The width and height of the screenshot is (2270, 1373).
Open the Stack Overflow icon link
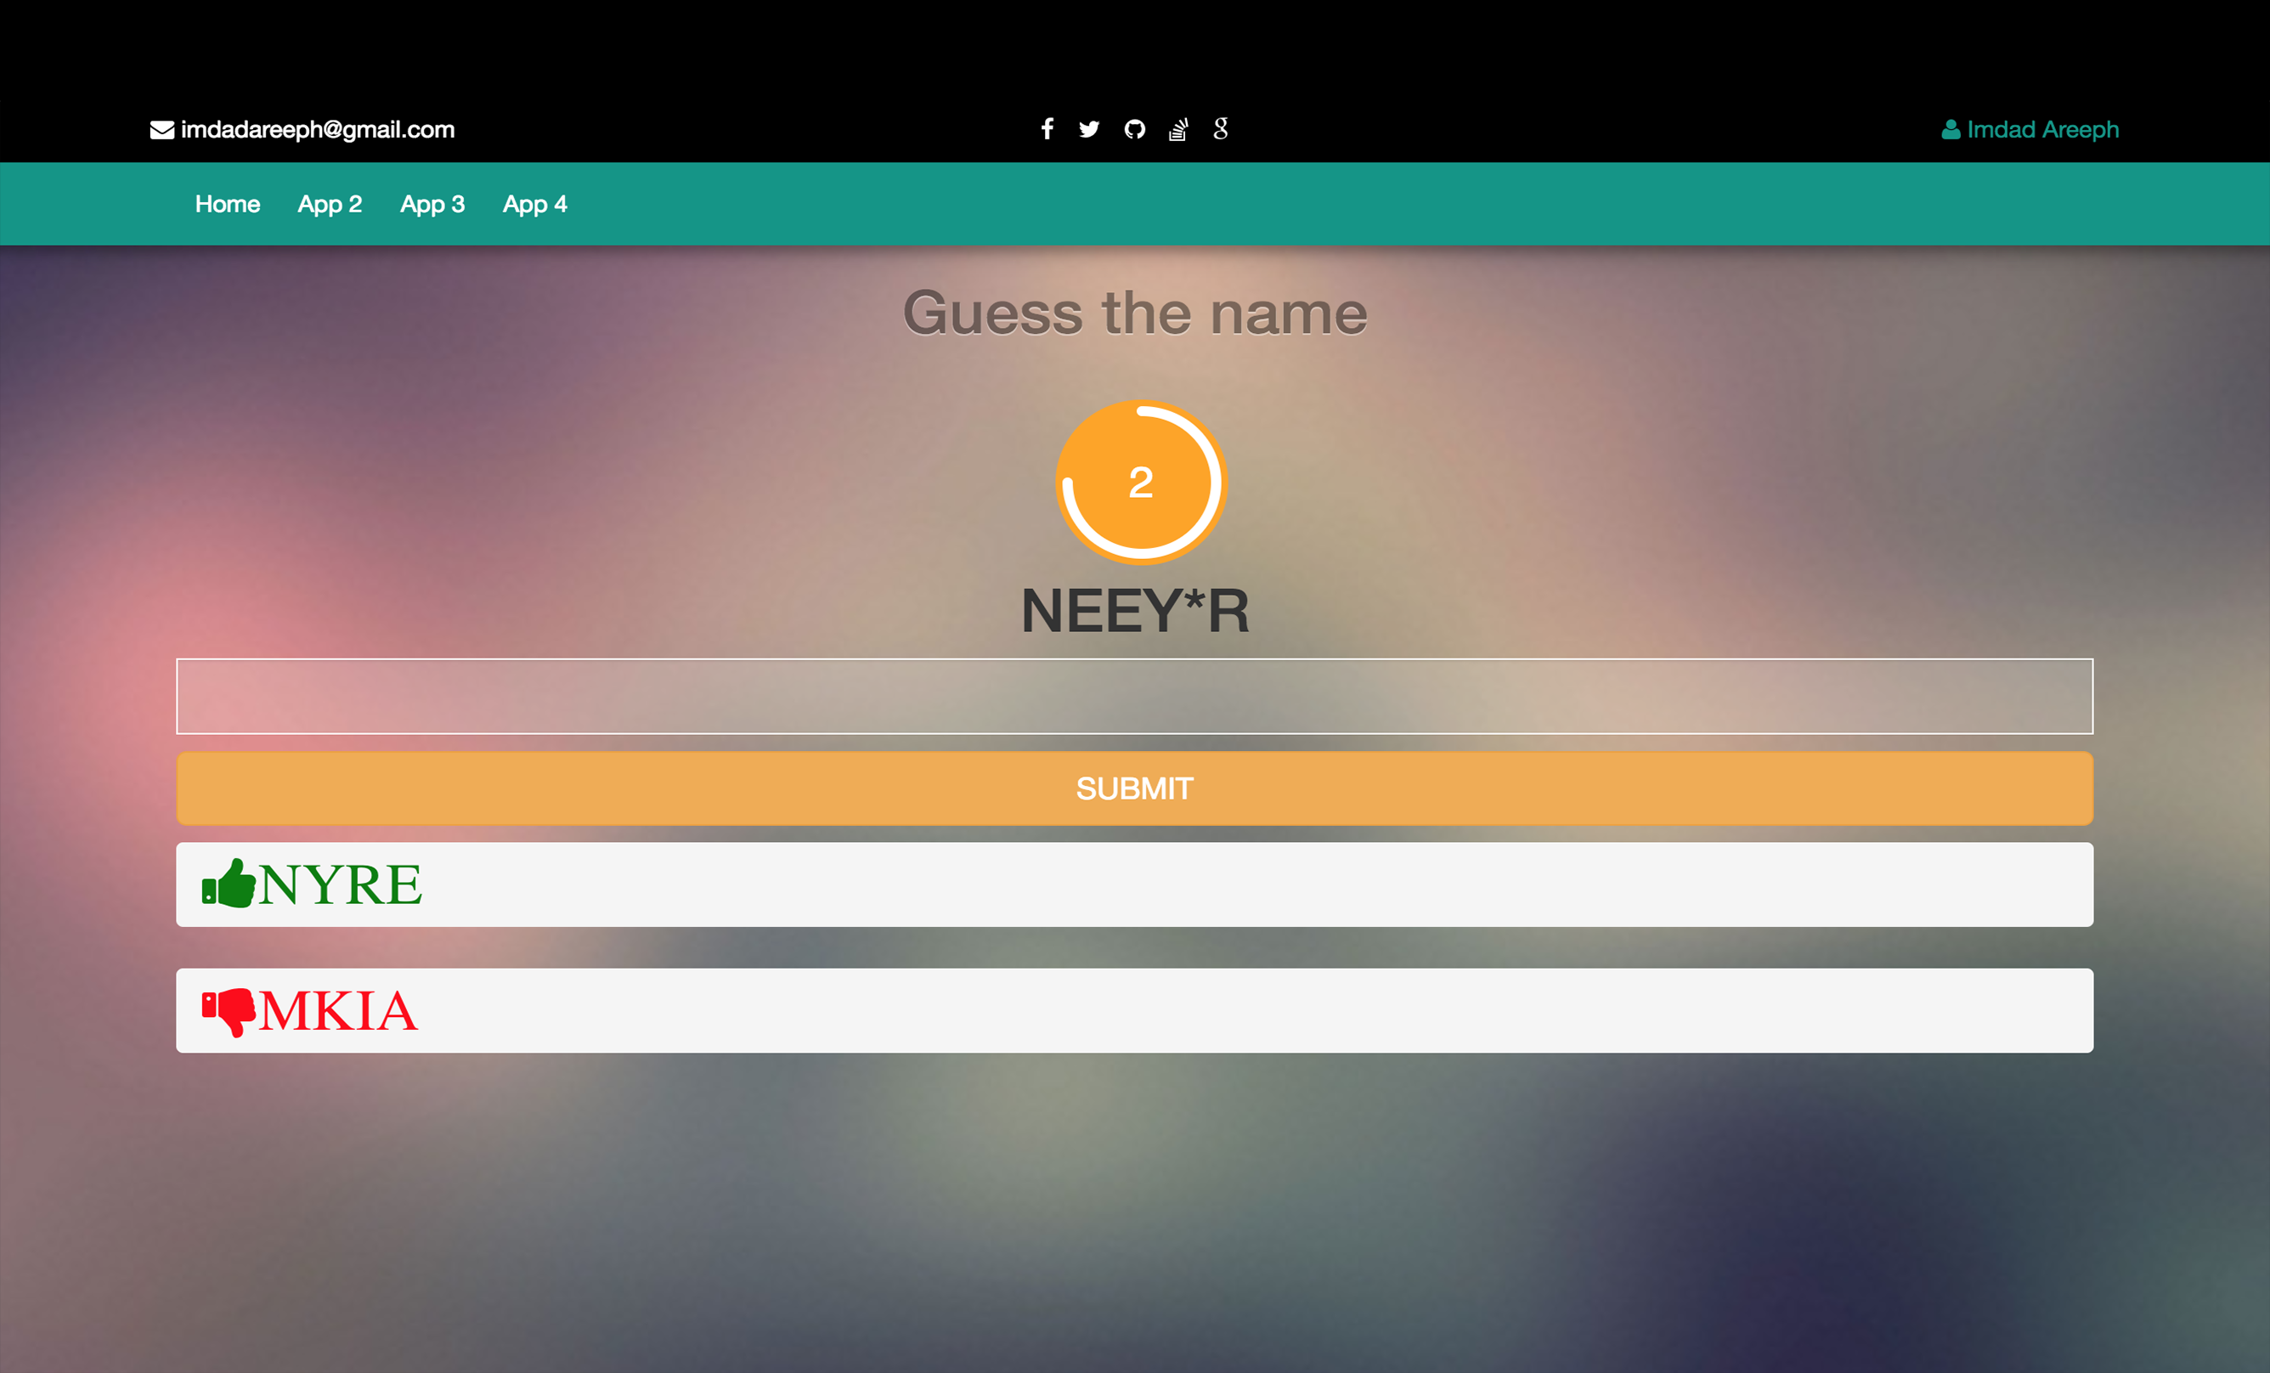coord(1178,129)
